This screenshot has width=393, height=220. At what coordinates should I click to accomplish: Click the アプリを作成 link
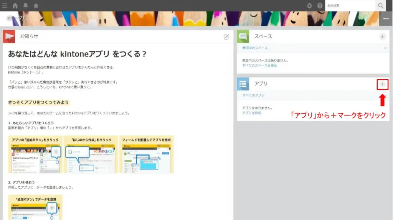[x=252, y=113]
